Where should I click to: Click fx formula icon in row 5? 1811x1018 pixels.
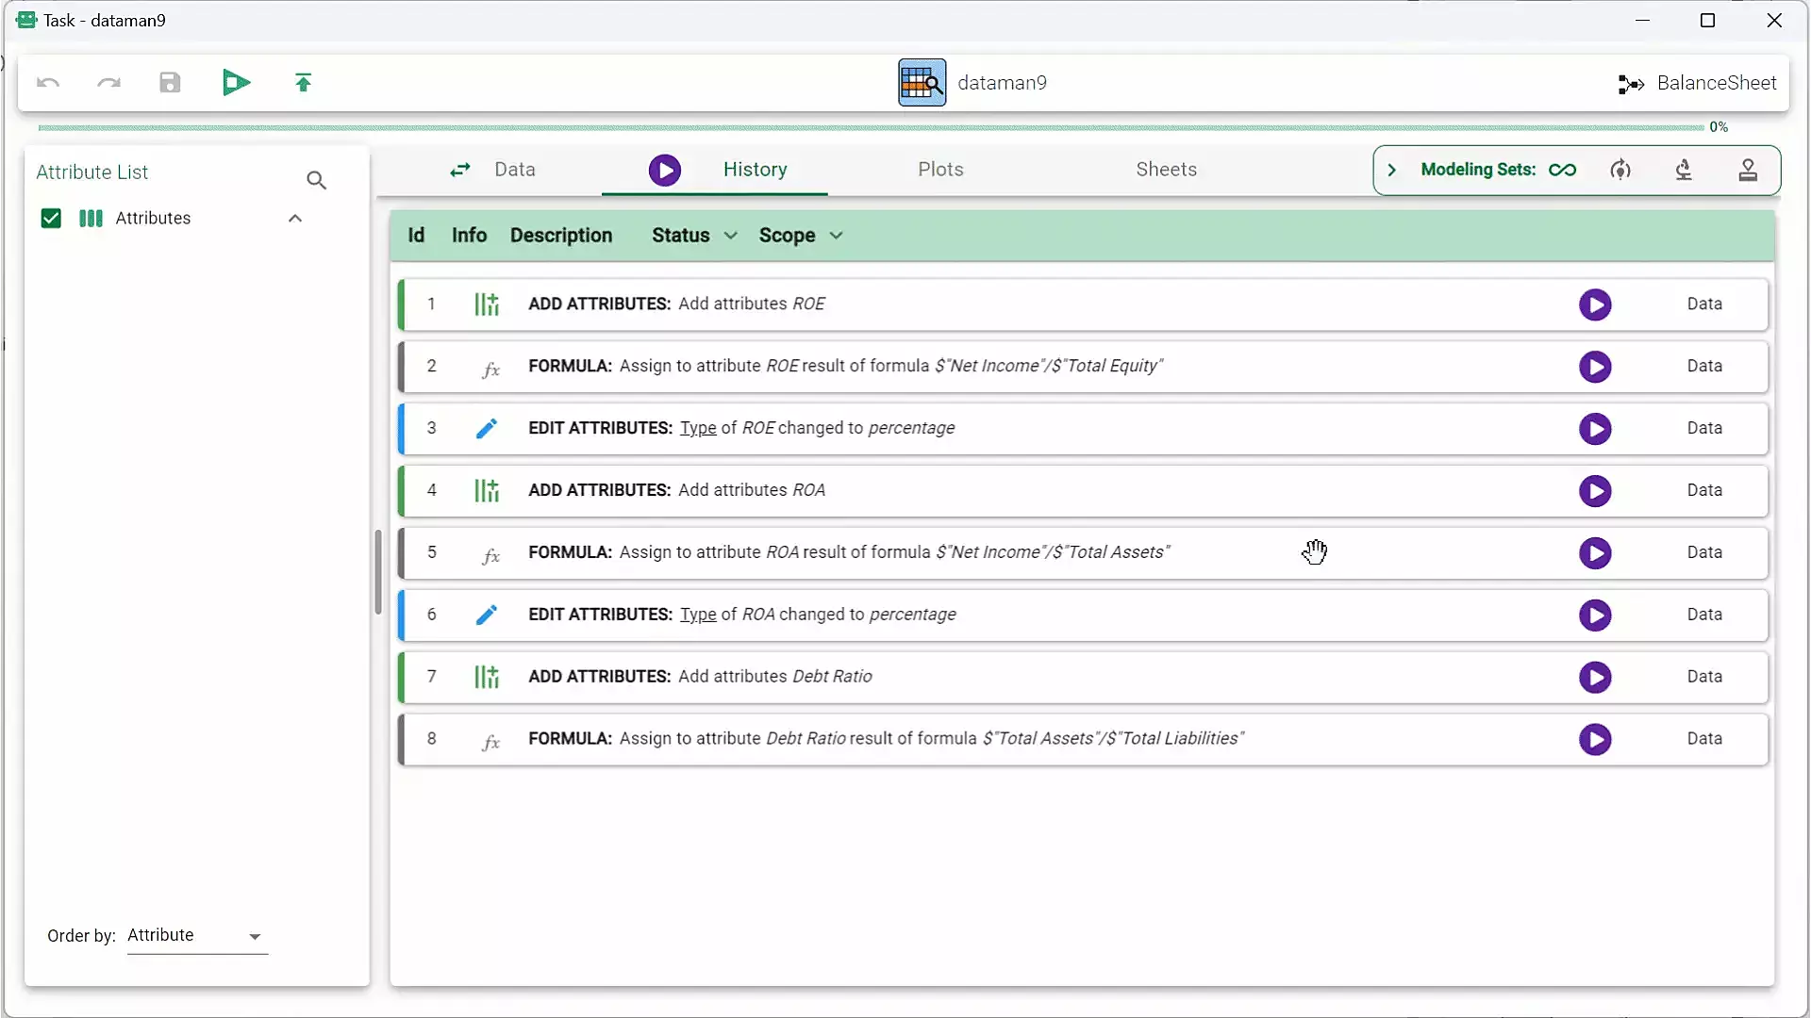[490, 556]
